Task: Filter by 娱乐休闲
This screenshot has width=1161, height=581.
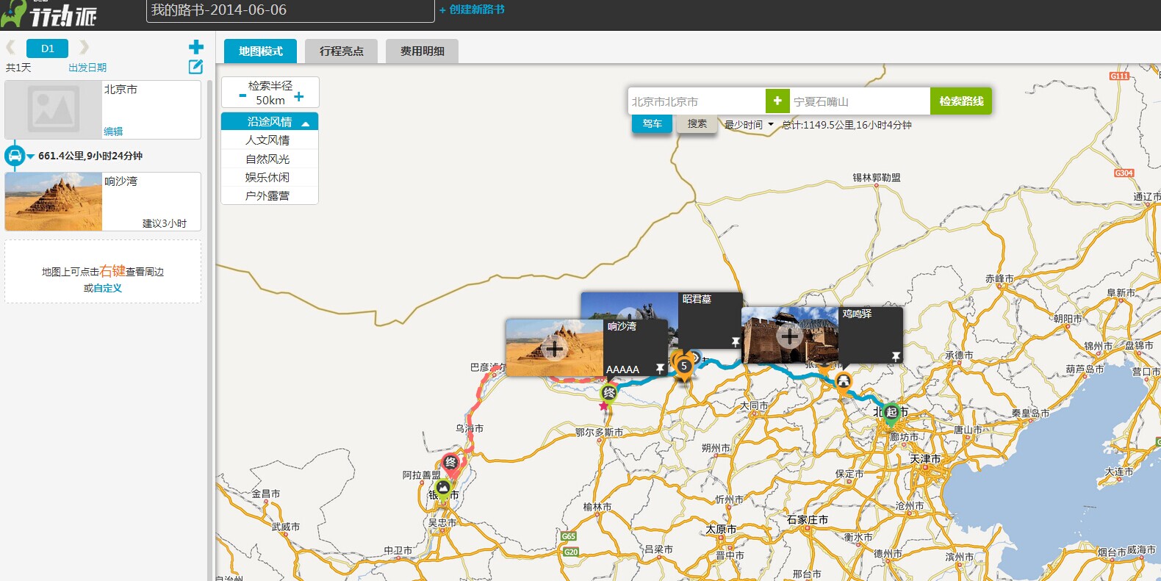Action: click(x=270, y=177)
